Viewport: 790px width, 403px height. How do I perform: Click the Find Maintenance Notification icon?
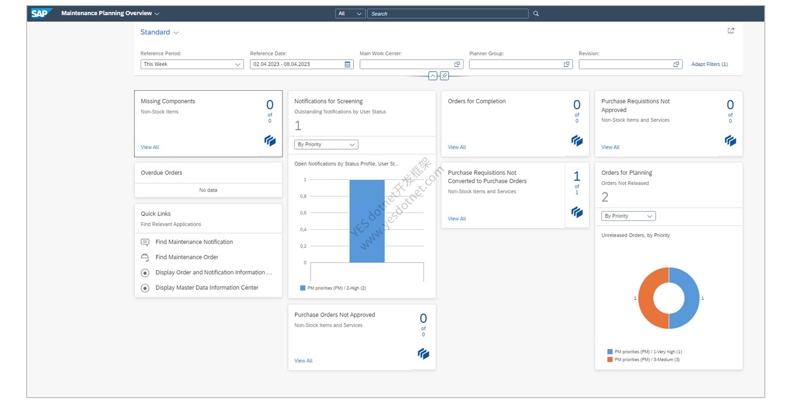coord(145,242)
